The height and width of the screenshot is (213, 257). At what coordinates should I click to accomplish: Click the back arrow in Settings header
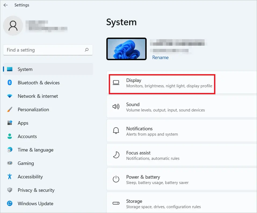[6, 5]
